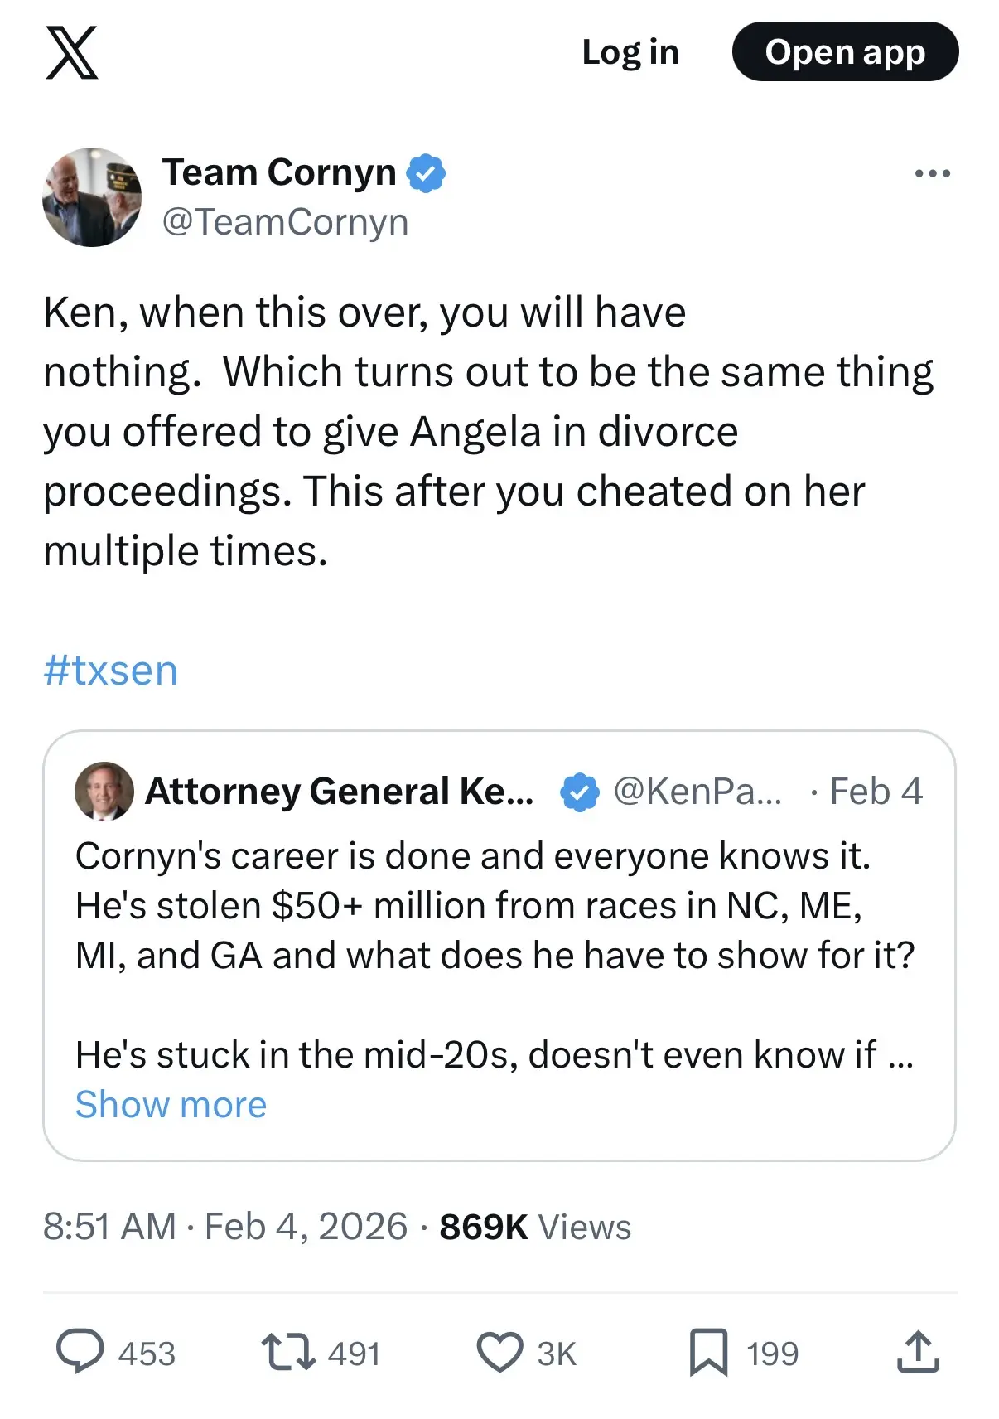Click the quoted post's verified badge
Screen dimensions: 999x1419
(580, 792)
